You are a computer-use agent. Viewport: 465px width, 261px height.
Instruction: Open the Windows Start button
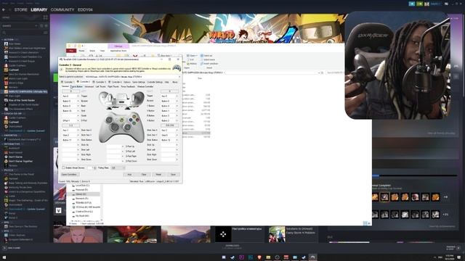4,258
